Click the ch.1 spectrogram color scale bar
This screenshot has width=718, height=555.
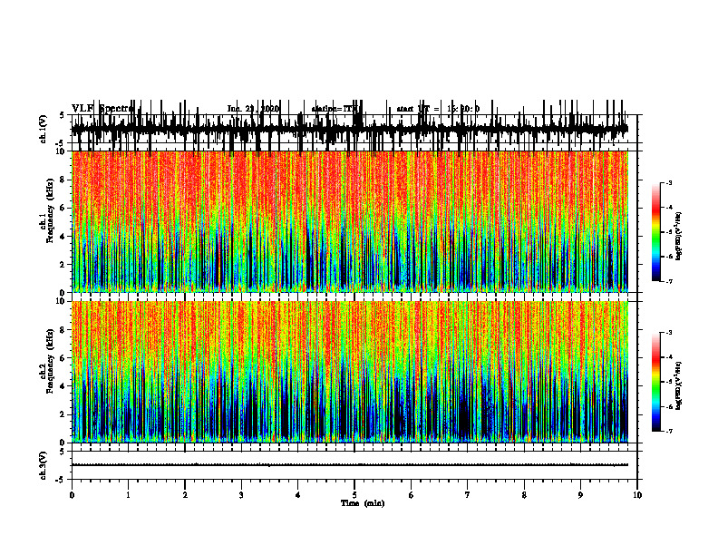click(x=656, y=232)
